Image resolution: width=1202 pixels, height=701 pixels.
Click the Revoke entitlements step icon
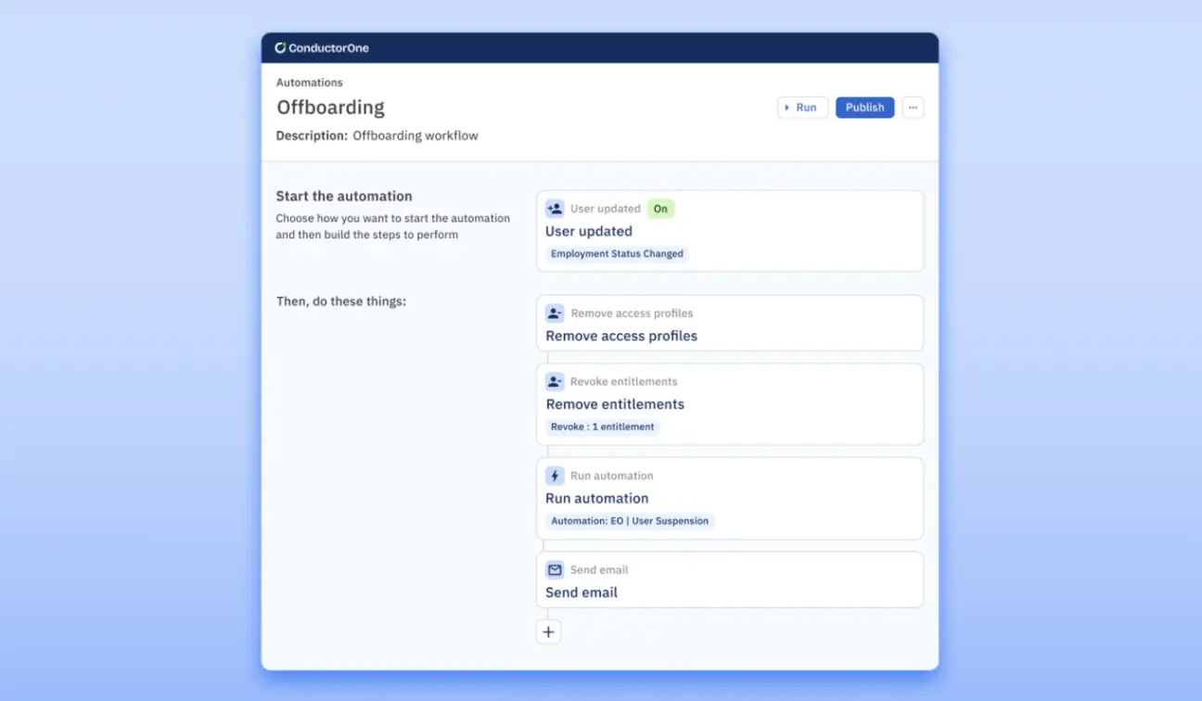pos(555,381)
